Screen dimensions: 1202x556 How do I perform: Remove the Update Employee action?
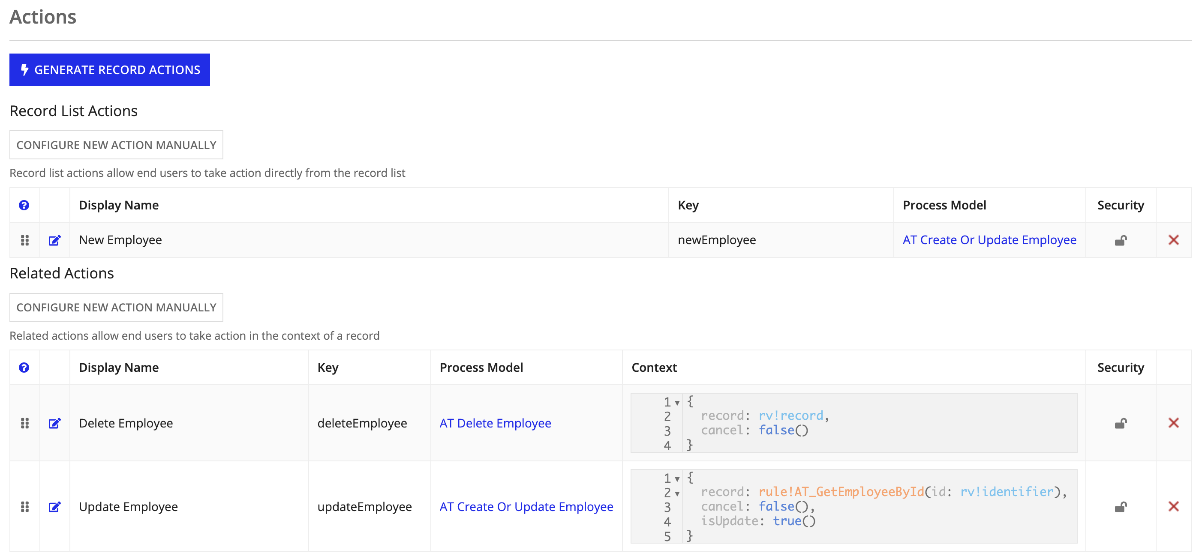coord(1174,506)
